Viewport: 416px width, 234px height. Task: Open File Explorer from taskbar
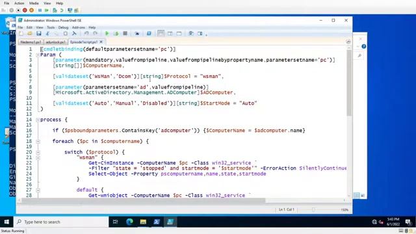pos(143,222)
